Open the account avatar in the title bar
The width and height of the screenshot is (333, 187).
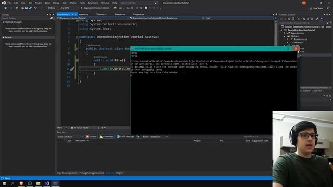(304, 3)
